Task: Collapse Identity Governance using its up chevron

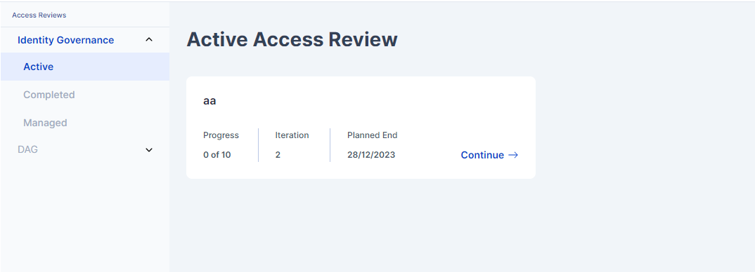Action: [149, 40]
